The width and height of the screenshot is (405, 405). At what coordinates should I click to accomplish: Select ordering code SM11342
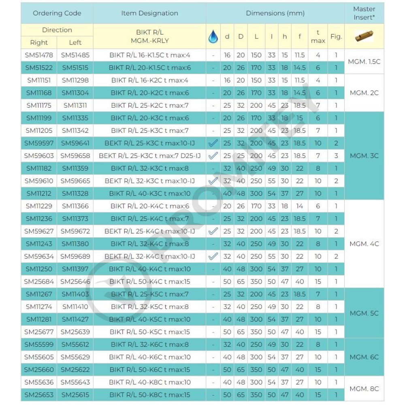75,130
